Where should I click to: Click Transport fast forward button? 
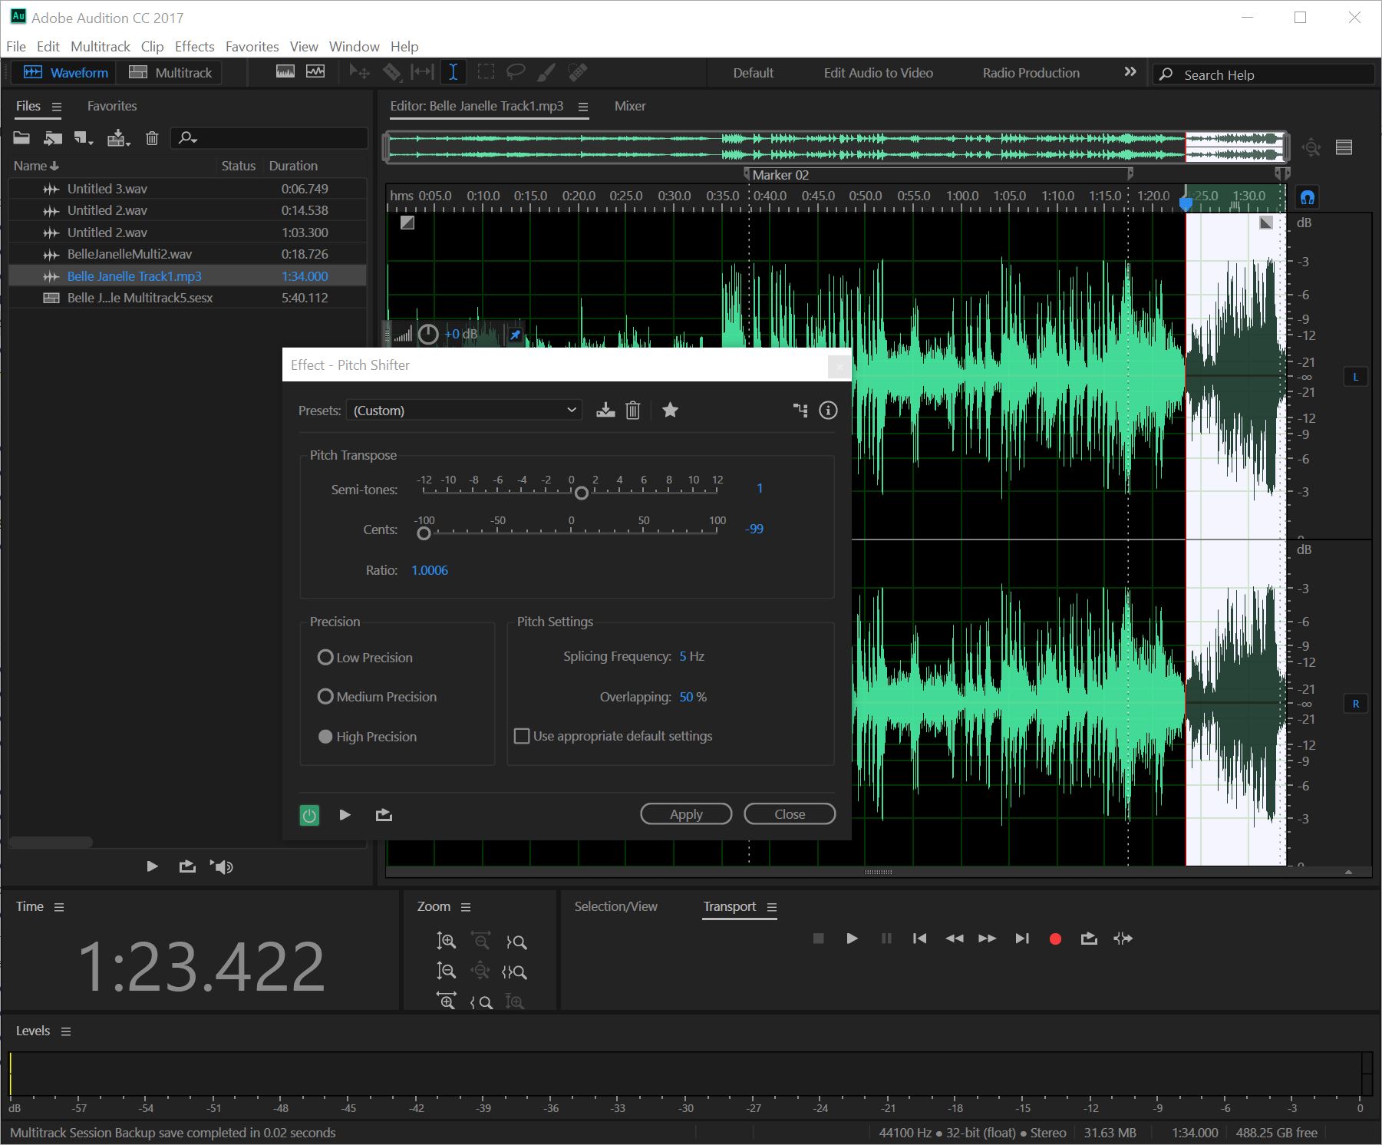[988, 939]
